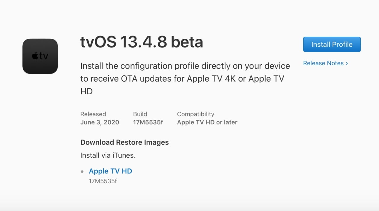
Task: Select the gray build number below Apple TV HD link
Action: tap(103, 181)
